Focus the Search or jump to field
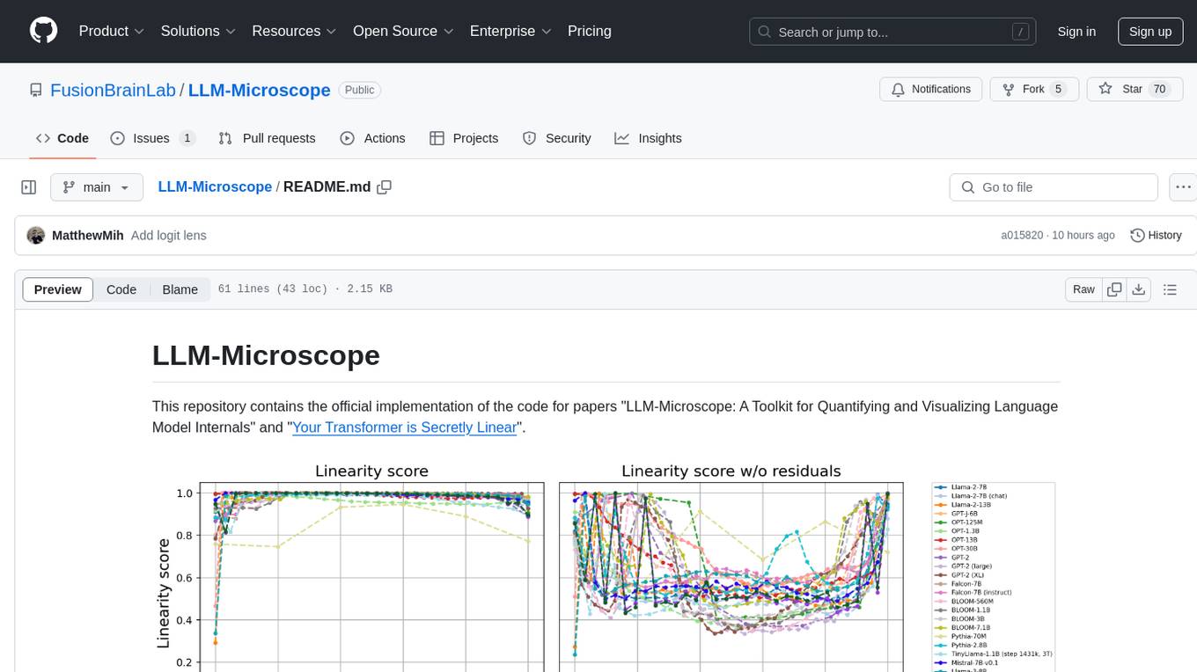The image size is (1197, 672). (x=892, y=32)
